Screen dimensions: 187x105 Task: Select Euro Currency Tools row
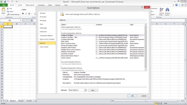point(103,43)
